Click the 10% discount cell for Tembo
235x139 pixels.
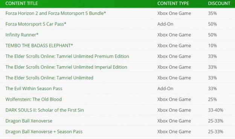point(212,45)
